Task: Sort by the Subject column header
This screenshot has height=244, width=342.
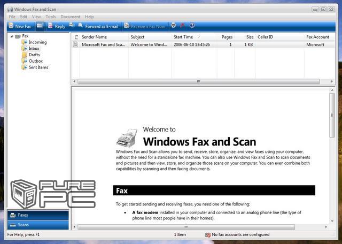Action: (x=150, y=37)
